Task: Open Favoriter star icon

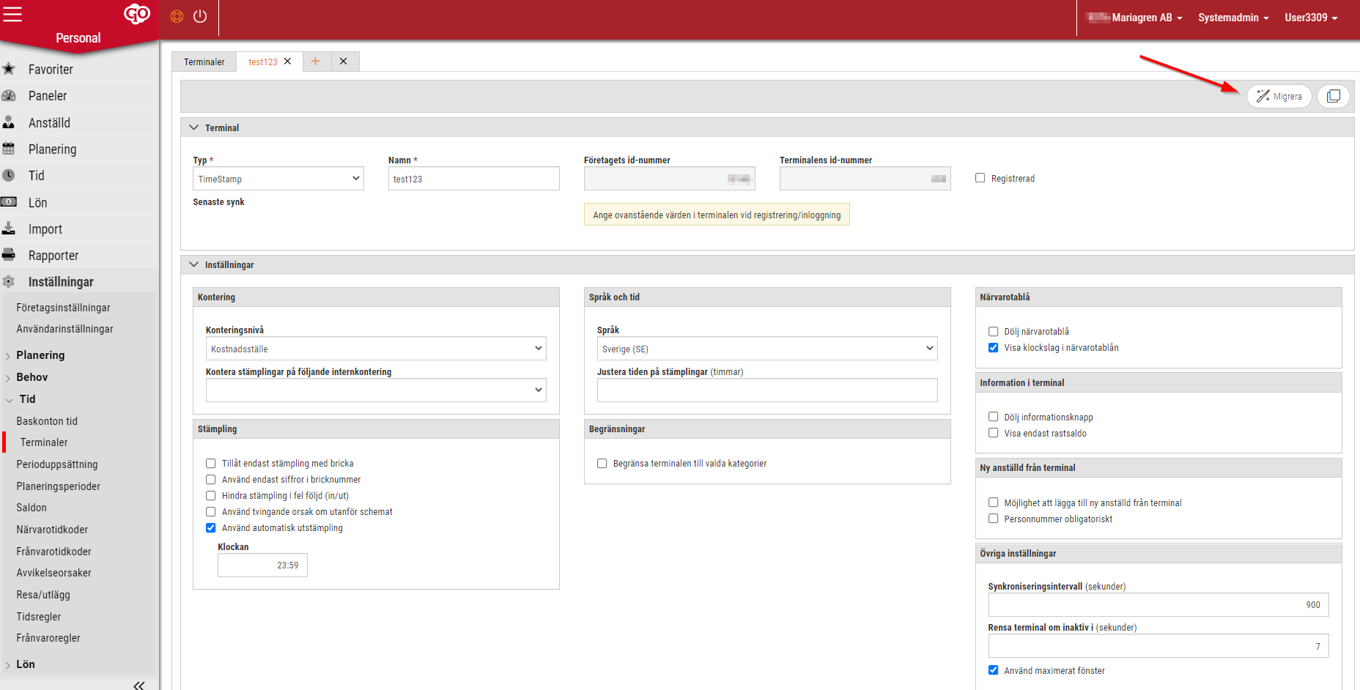Action: [x=9, y=69]
